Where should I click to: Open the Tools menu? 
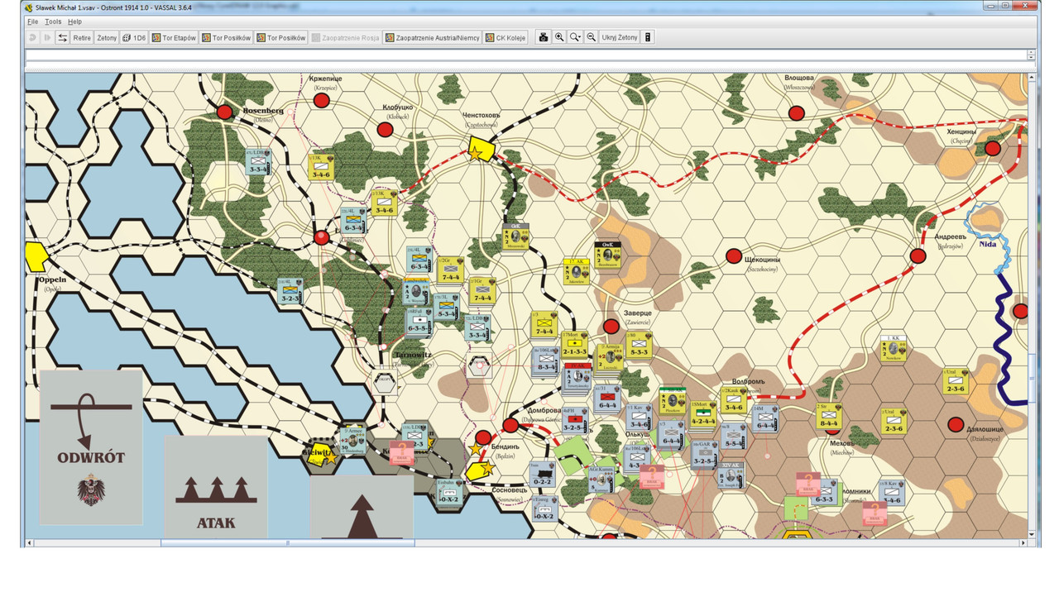(x=53, y=21)
